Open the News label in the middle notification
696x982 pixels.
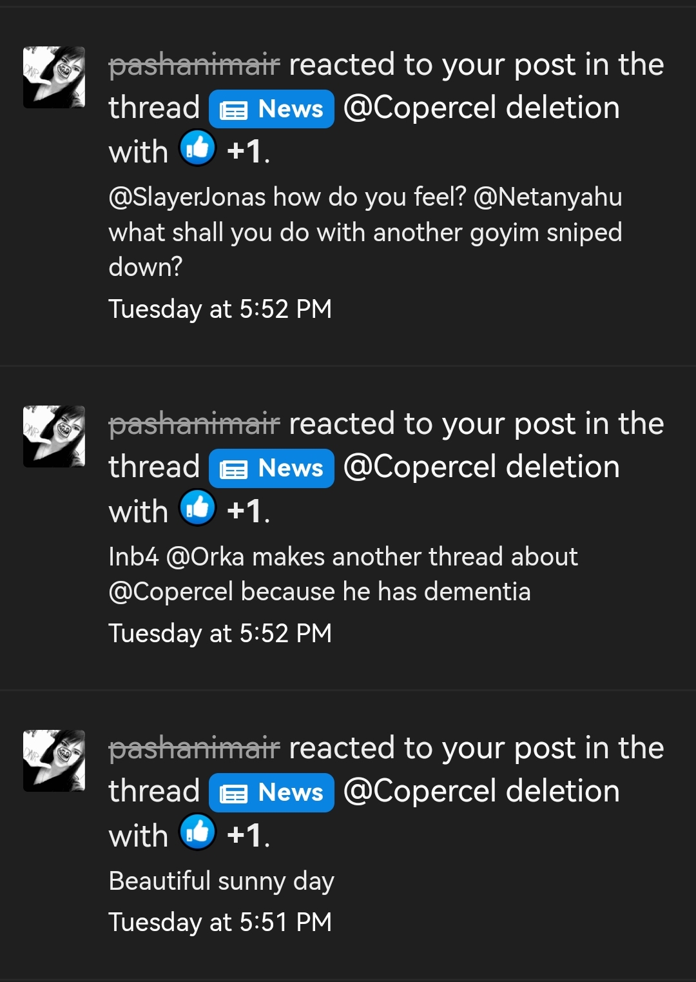click(271, 468)
